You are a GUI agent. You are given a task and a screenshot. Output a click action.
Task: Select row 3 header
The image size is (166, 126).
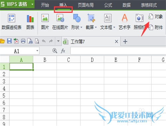[x=5, y=81]
